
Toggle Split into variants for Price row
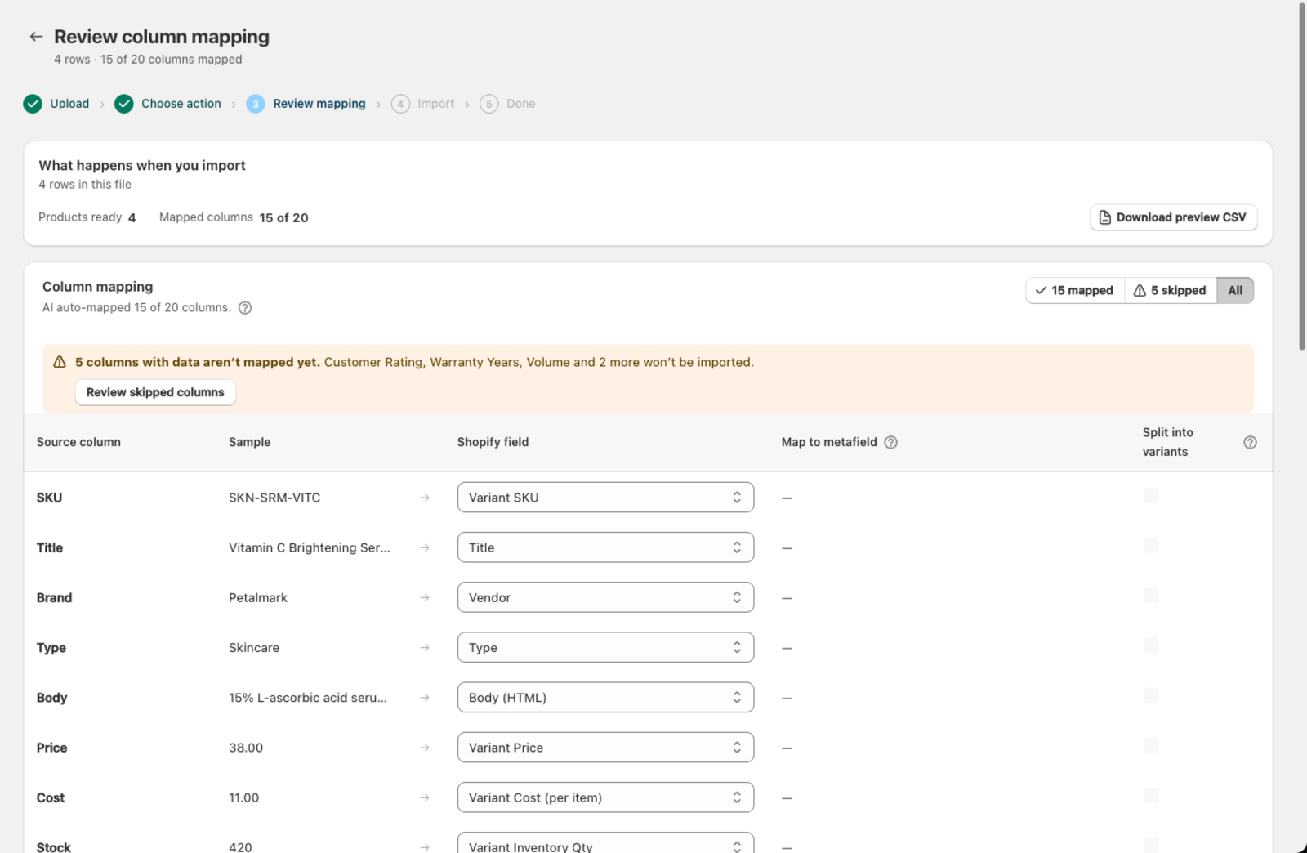(x=1151, y=745)
